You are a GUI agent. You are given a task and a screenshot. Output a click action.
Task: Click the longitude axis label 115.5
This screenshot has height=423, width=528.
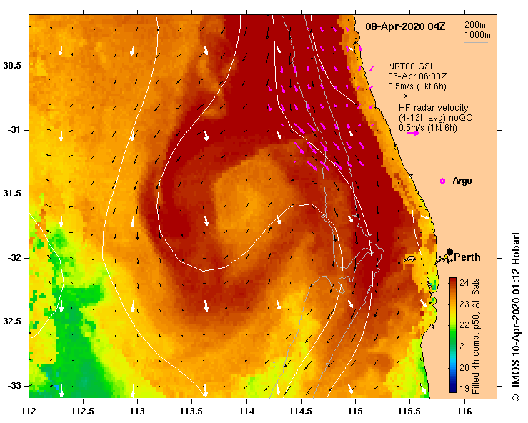409,412
